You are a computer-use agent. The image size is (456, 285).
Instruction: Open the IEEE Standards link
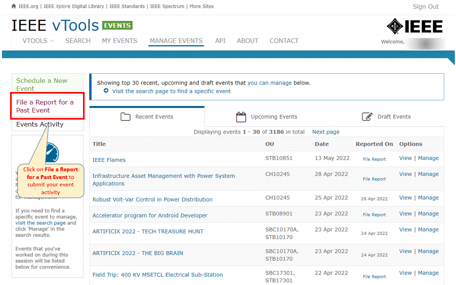coord(127,6)
